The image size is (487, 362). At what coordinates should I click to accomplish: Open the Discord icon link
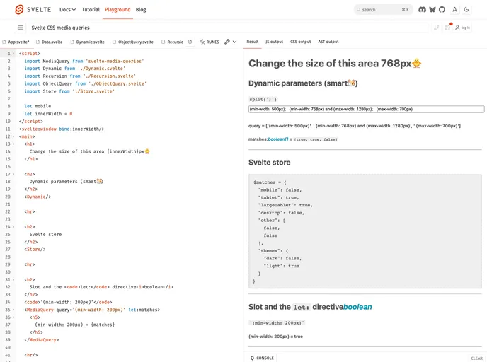coord(422,10)
